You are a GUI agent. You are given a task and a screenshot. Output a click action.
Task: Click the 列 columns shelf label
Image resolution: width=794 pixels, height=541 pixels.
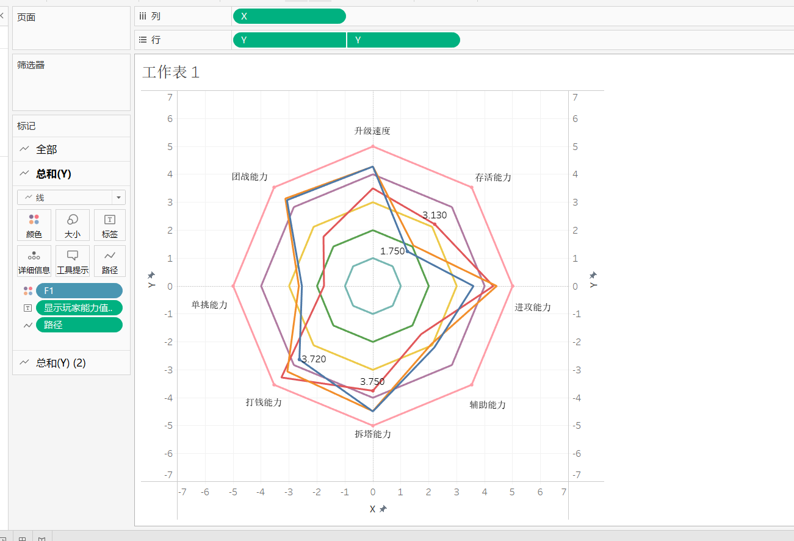coord(156,16)
